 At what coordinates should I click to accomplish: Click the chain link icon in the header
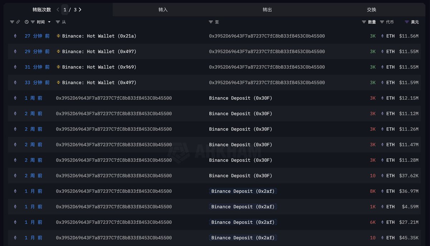[18, 22]
